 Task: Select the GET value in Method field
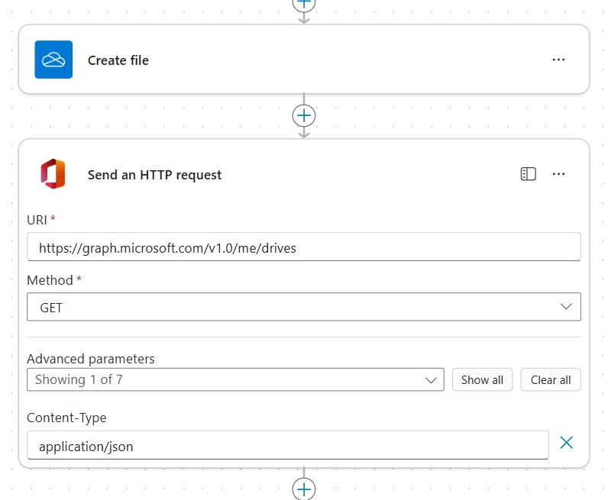52,308
